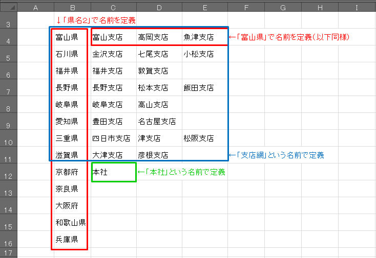The image size is (376, 258).
Task: Click cell containing 大津支店
Action: point(114,155)
